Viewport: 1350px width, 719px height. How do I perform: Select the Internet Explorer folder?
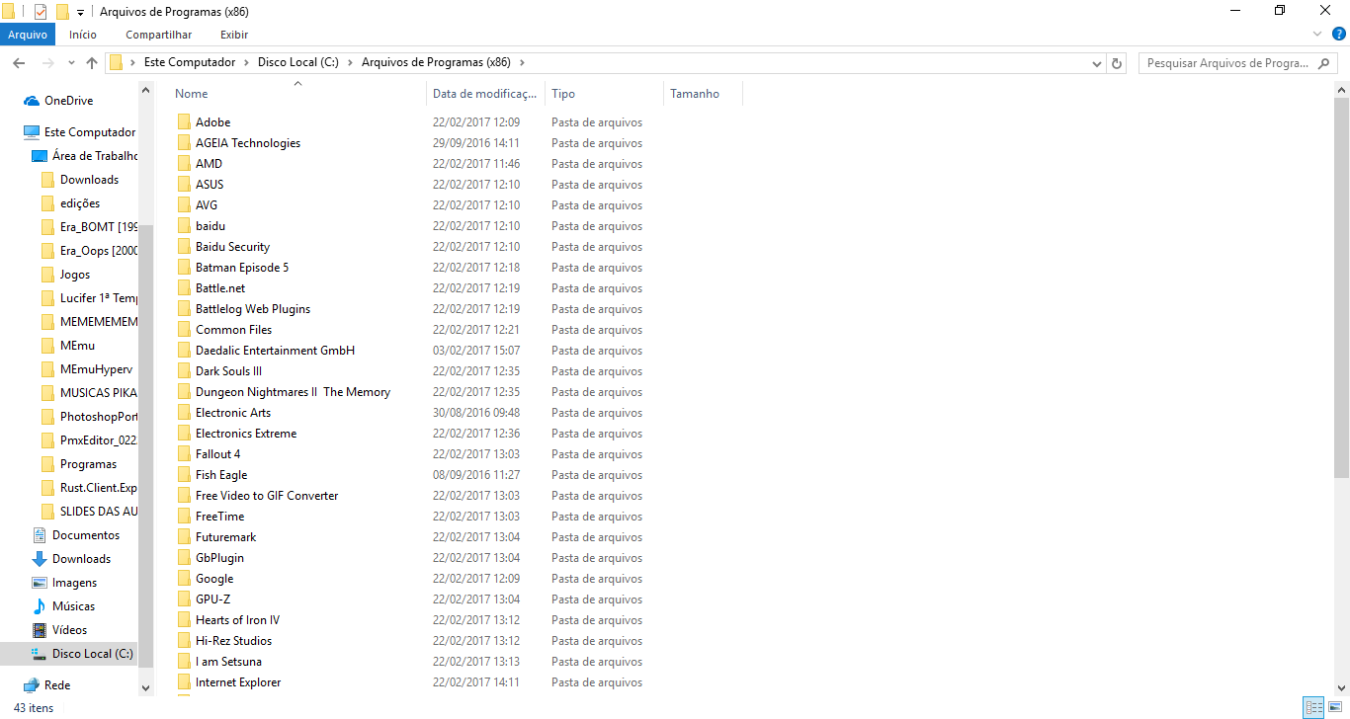click(x=238, y=682)
